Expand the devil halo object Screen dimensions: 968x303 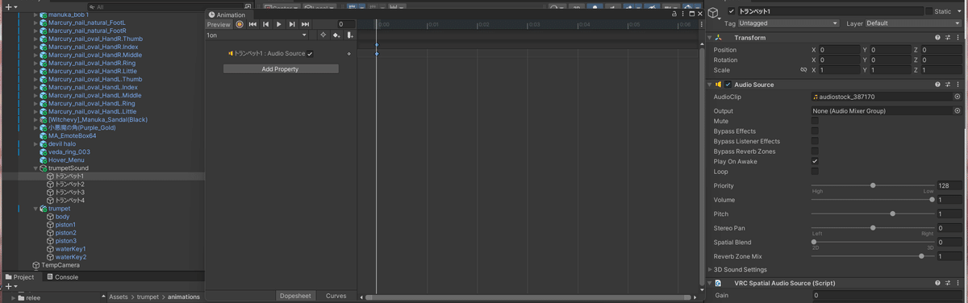pyautogui.click(x=35, y=144)
